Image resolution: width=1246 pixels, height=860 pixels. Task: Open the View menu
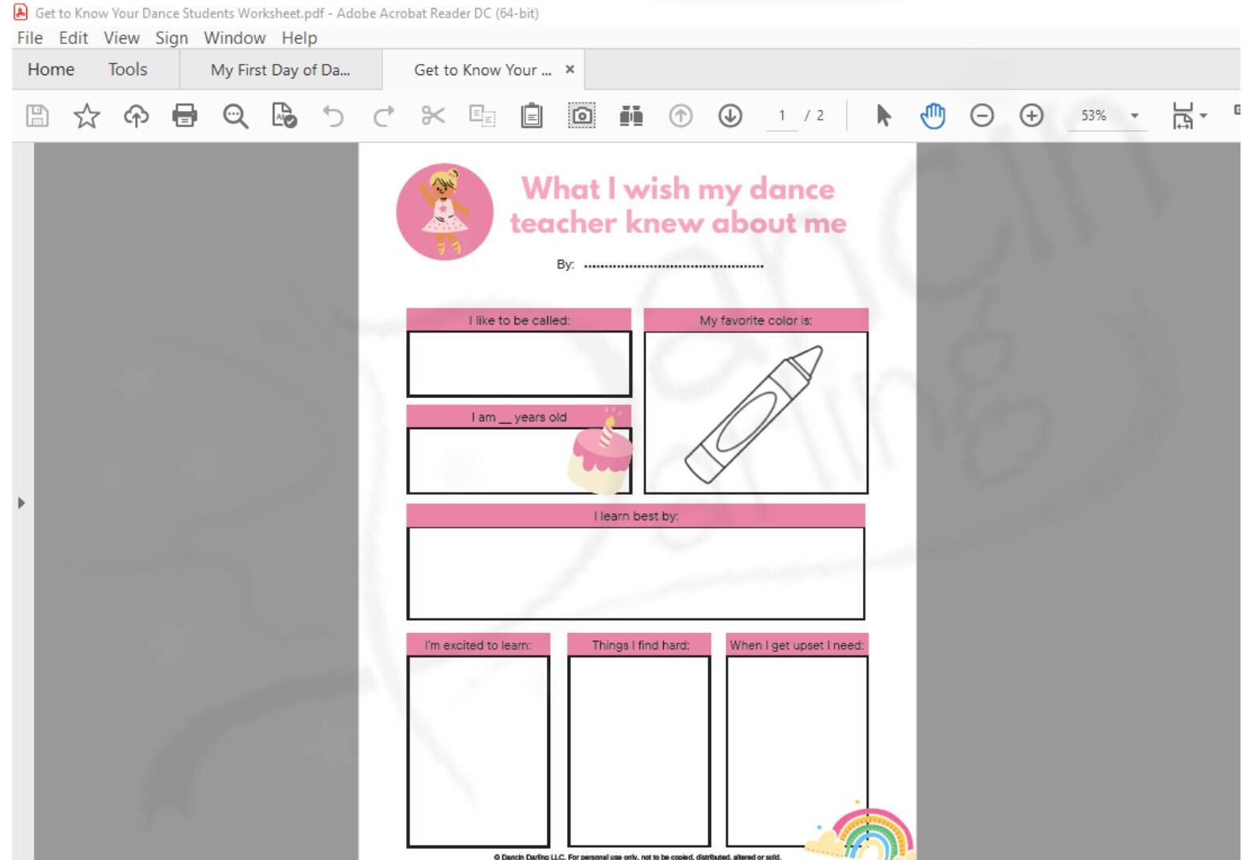(121, 38)
